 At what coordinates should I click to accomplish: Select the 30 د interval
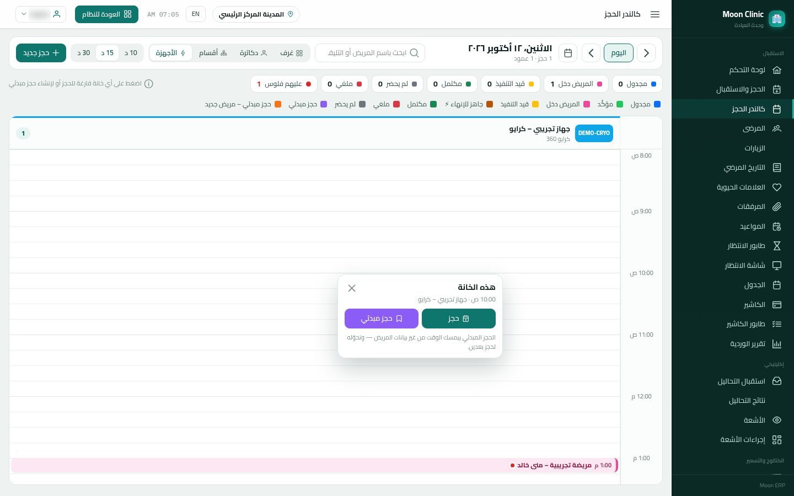(83, 53)
